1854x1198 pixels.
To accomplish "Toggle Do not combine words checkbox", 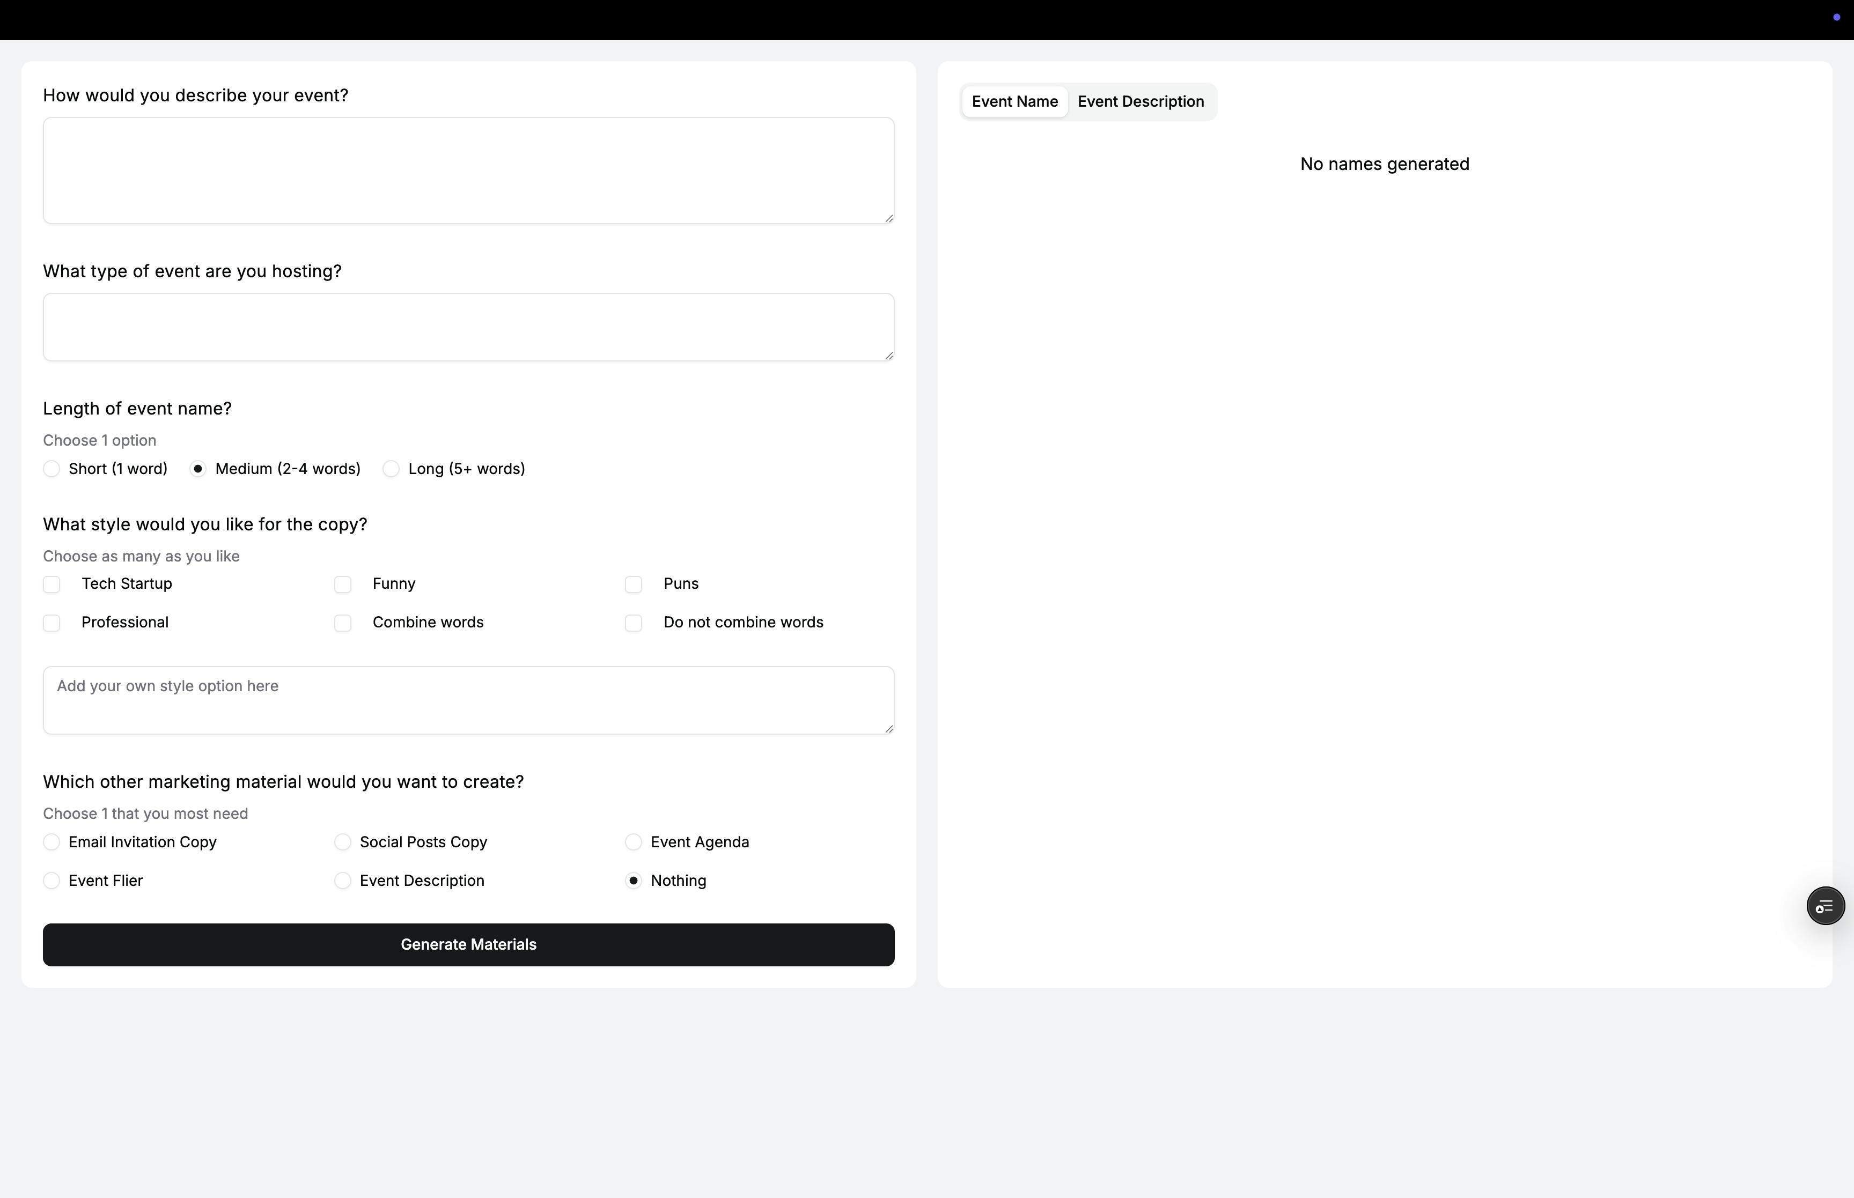I will 634,623.
